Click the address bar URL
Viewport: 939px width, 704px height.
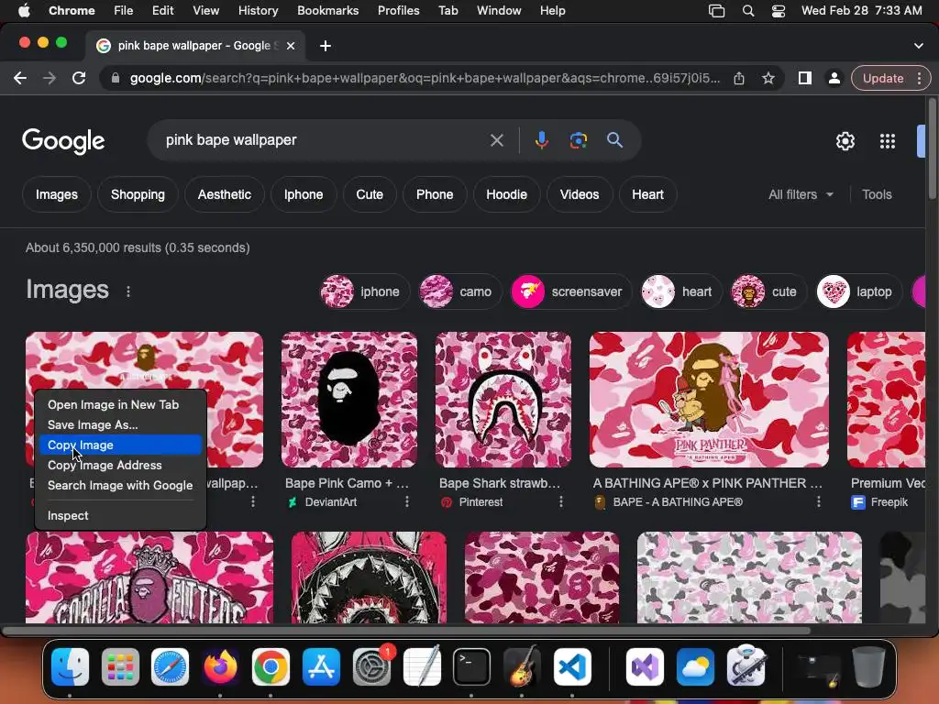pos(425,78)
